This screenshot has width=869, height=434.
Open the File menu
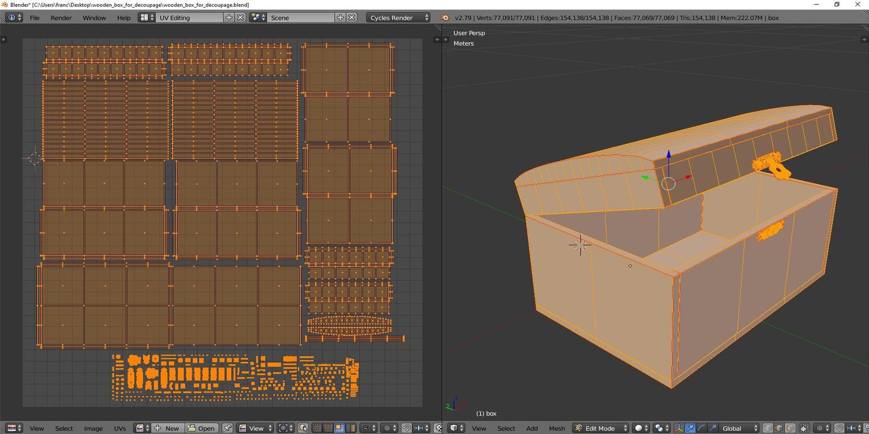[34, 18]
